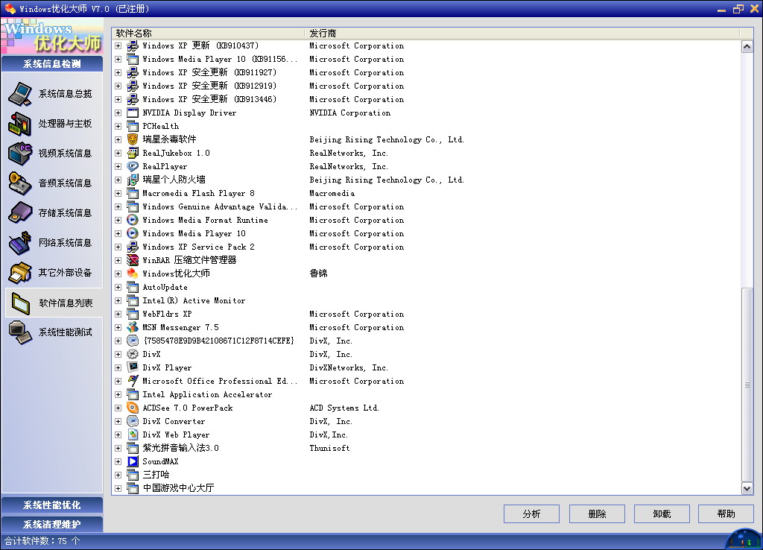Click the RealJukebox 1.0 icon
This screenshot has width=763, height=550.
click(x=133, y=153)
